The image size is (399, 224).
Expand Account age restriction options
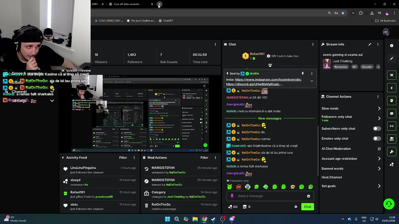tap(379, 159)
